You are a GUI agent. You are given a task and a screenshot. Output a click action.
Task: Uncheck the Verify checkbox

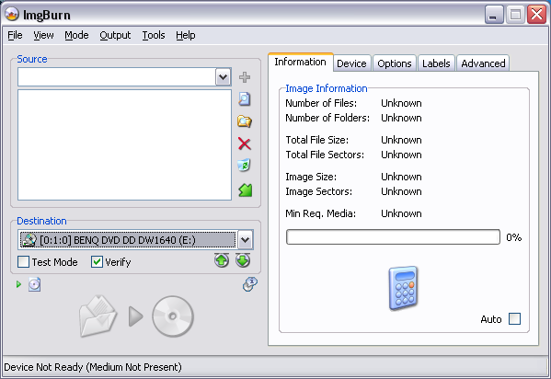(x=97, y=262)
